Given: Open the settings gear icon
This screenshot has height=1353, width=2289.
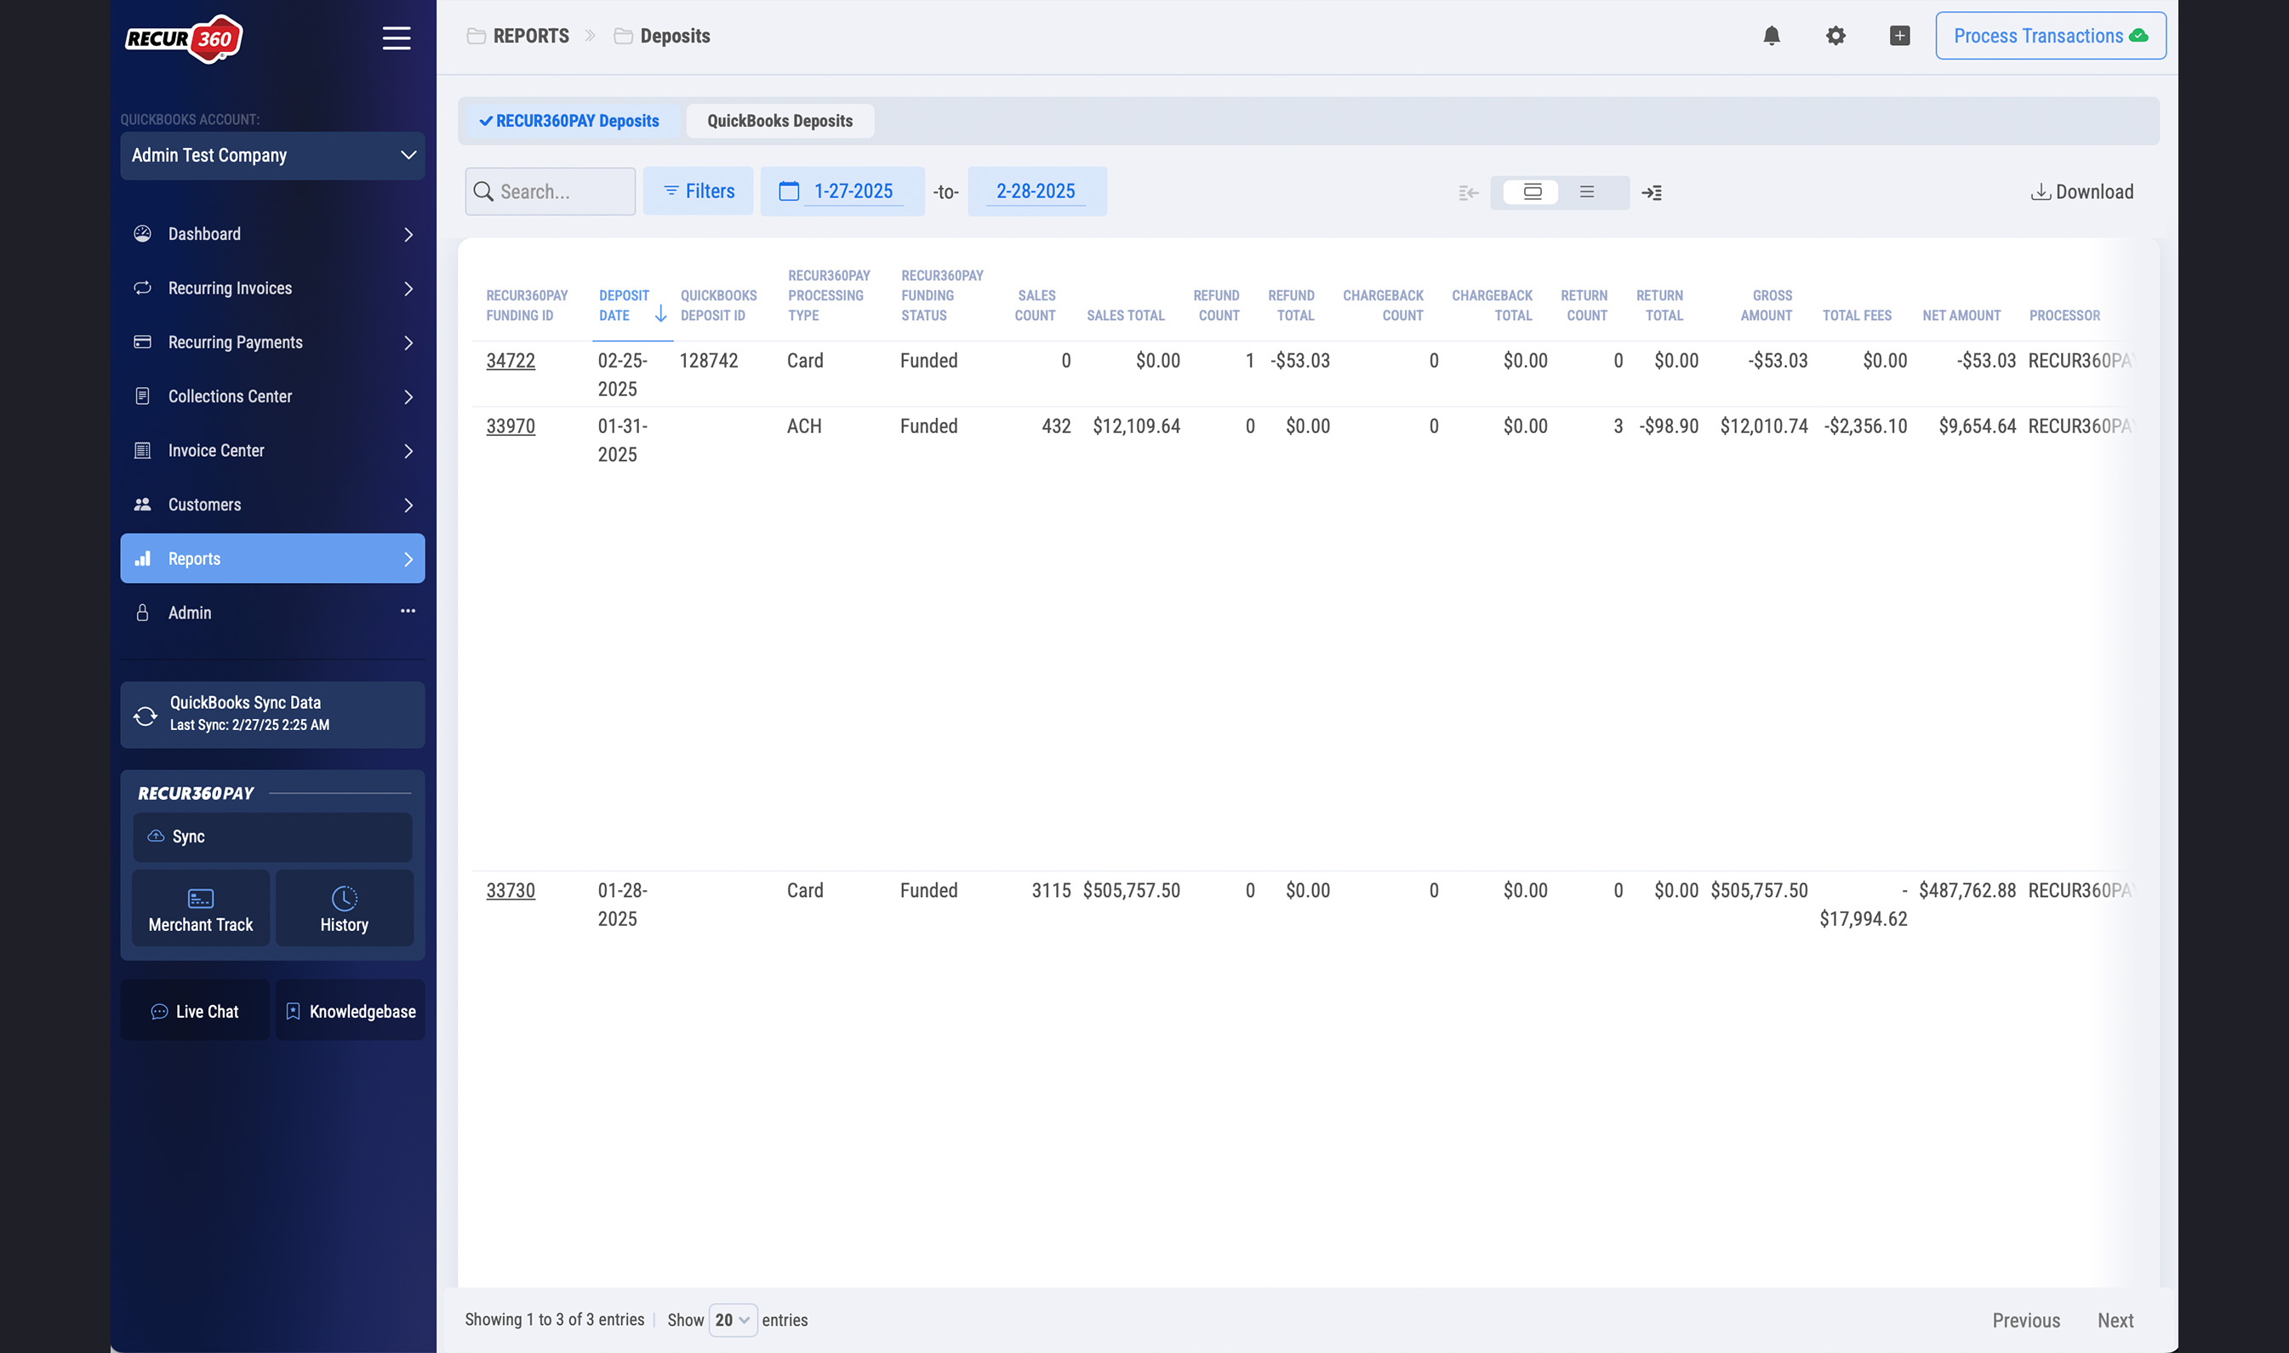Looking at the screenshot, I should tap(1835, 36).
